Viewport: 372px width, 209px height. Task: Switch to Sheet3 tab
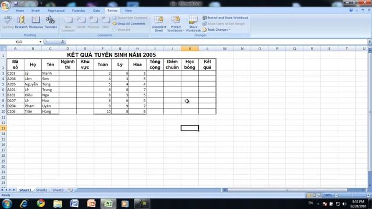point(58,190)
